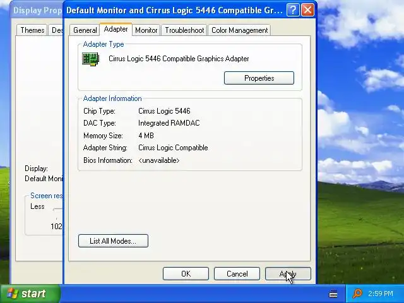Click the Apply button
Image resolution: width=404 pixels, height=303 pixels.
pos(288,273)
